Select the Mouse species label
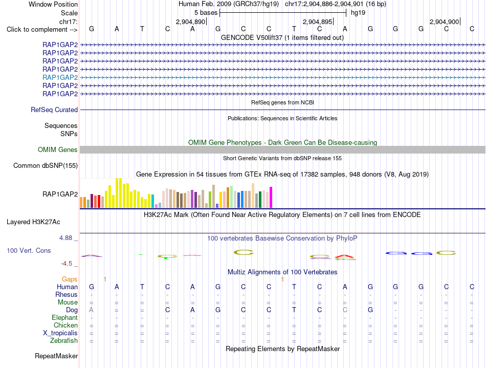This screenshot has width=486, height=368. click(x=68, y=302)
